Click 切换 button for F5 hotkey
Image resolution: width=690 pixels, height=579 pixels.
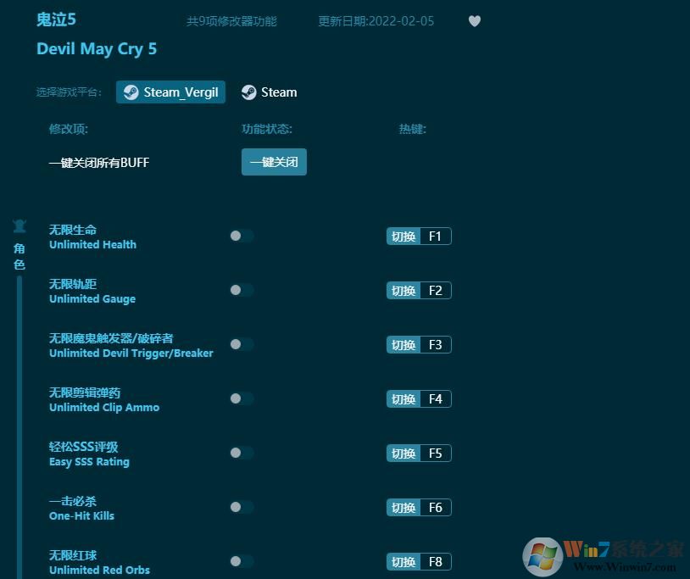(403, 454)
